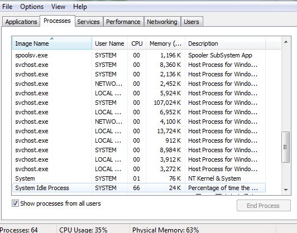Click the sort arrow above Image Name
This screenshot has height=233, width=297.
click(x=52, y=38)
